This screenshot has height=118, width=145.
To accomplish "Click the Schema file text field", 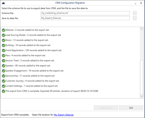I will (x=85, y=13).
